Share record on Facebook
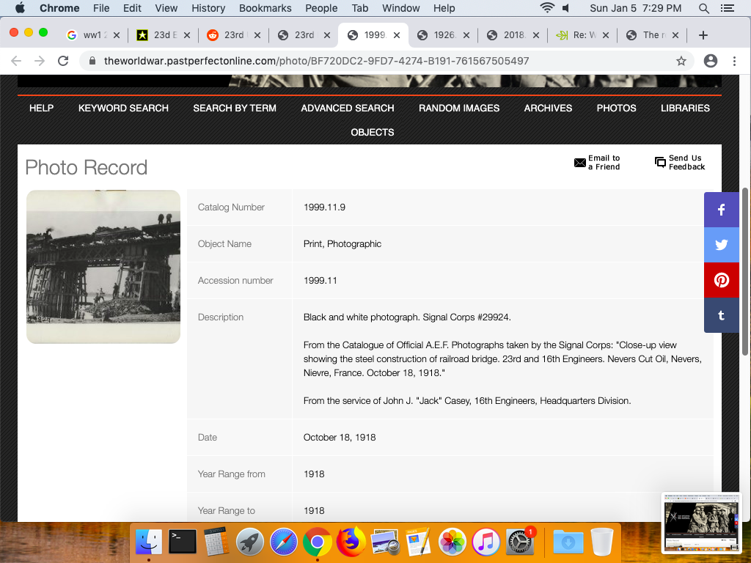The height and width of the screenshot is (563, 751). [x=722, y=210]
